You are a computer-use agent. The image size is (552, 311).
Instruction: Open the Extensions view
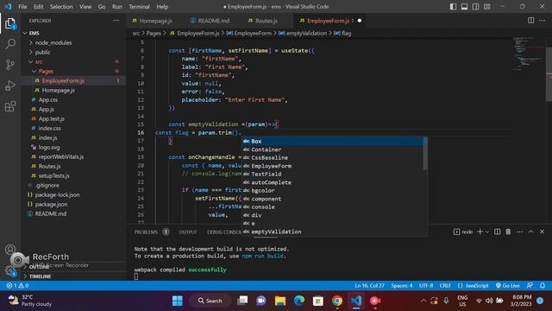click(10, 106)
